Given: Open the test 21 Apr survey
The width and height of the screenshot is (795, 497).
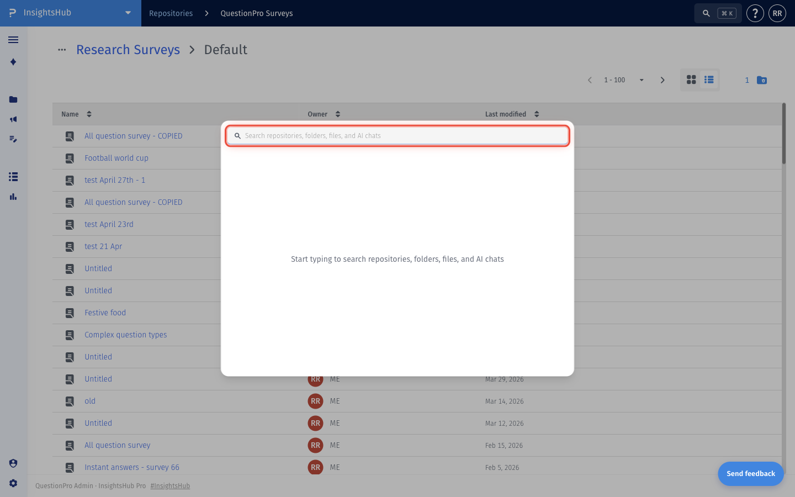Looking at the screenshot, I should click(103, 246).
